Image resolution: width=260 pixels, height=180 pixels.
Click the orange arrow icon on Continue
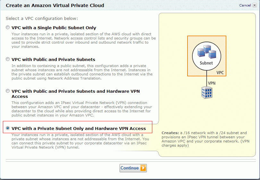143,168
